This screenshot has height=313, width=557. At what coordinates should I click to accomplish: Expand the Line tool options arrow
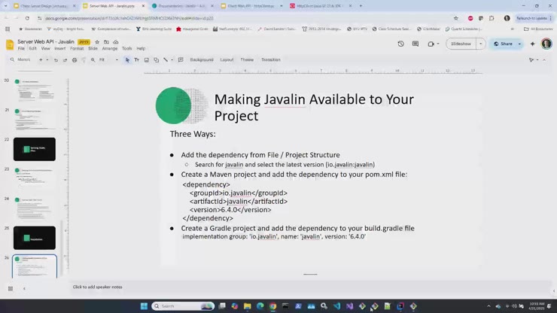point(172,59)
